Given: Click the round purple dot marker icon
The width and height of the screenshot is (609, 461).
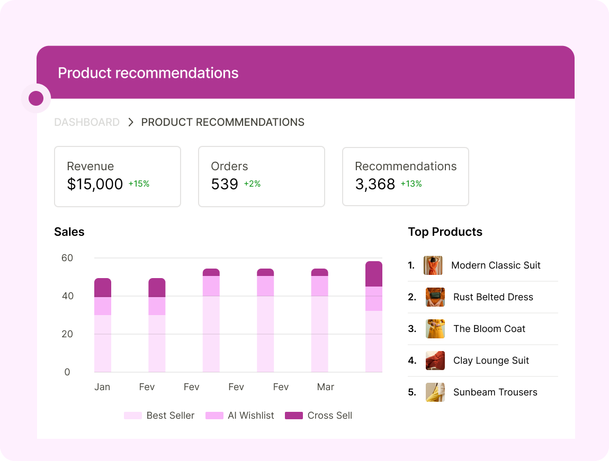Looking at the screenshot, I should [x=36, y=98].
